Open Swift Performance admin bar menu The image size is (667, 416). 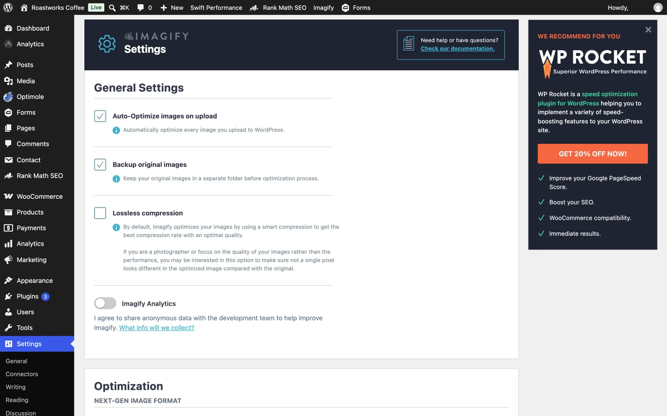click(216, 7)
